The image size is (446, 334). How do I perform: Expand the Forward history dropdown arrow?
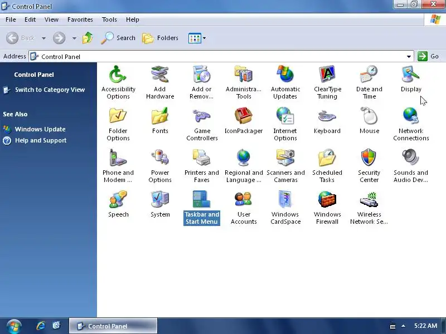pos(74,38)
